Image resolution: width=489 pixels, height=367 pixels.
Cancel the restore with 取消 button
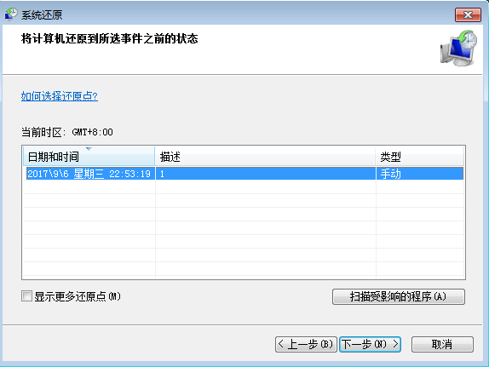pyautogui.click(x=442, y=344)
